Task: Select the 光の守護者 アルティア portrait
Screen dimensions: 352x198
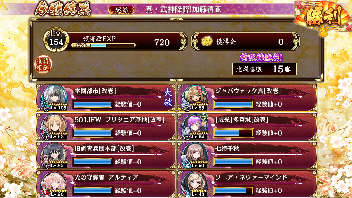Action: click(x=54, y=184)
